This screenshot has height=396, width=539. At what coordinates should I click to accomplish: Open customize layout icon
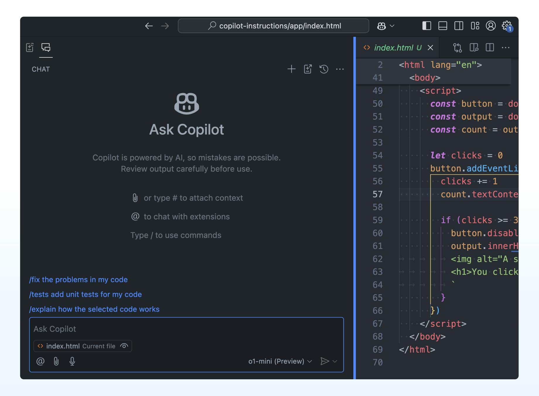tap(475, 26)
